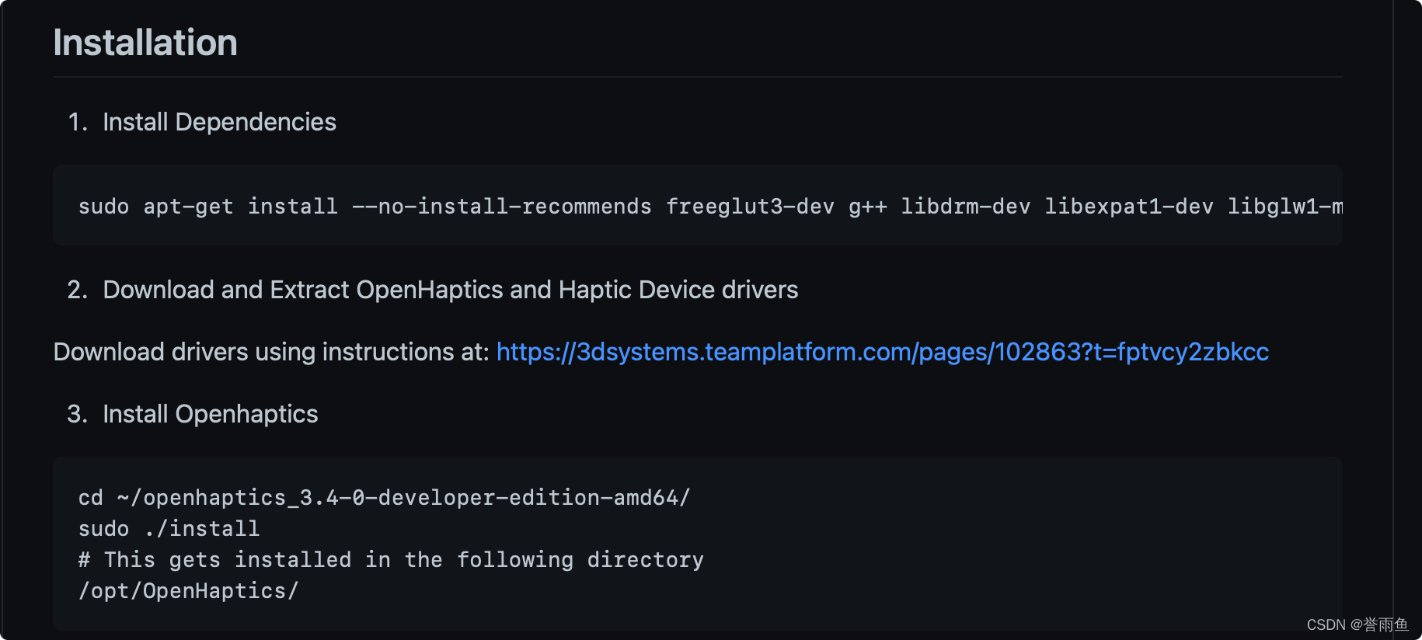Select the 'Install Openhaptics' step text
The image size is (1422, 640).
coord(210,414)
